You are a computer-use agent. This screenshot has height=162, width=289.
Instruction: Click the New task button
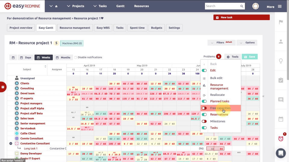(x=226, y=18)
